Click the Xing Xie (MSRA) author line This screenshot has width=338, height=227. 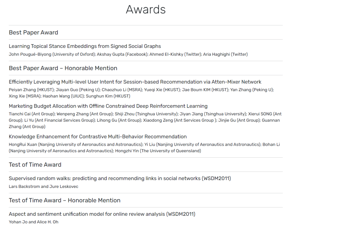click(x=69, y=96)
